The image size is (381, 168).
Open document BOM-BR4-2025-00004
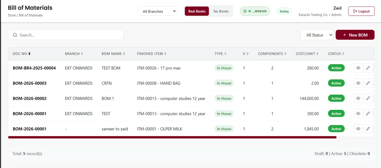tap(34, 68)
